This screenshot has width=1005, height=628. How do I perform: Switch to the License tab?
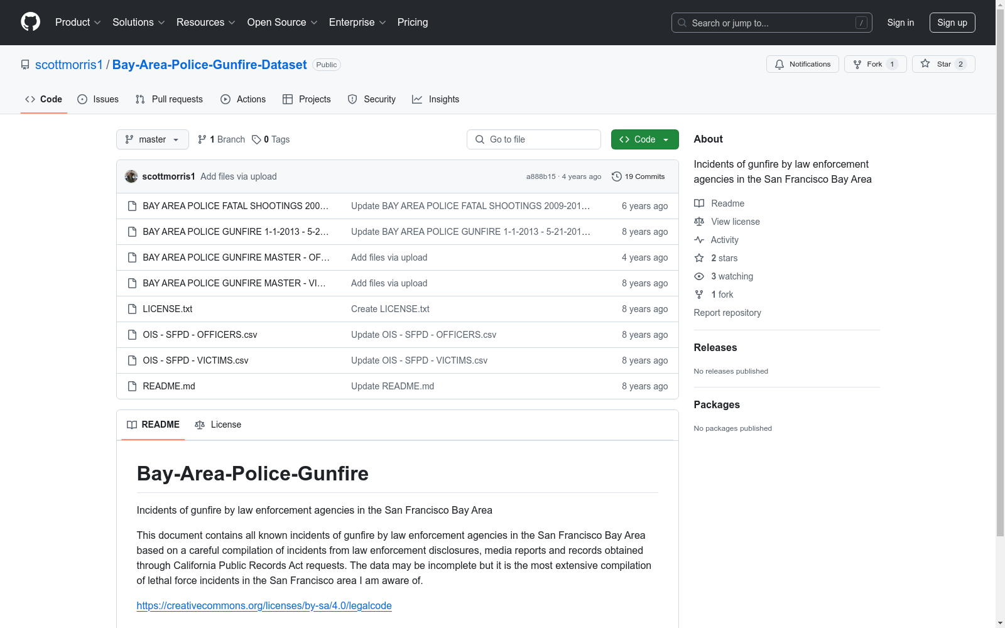(218, 425)
